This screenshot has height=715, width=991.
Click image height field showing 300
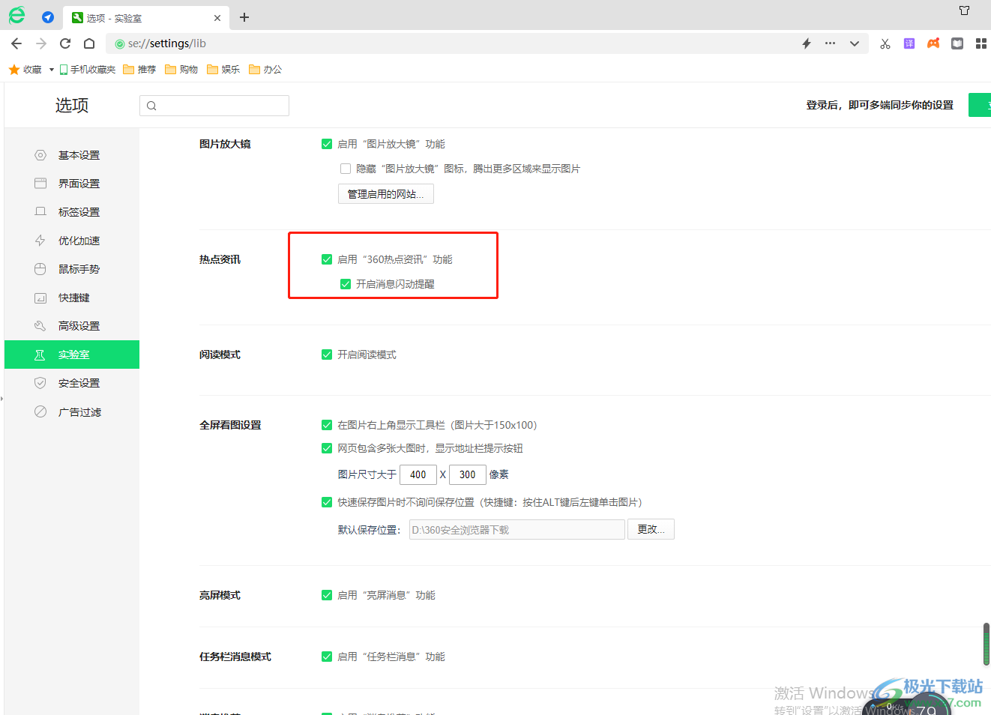coord(468,474)
